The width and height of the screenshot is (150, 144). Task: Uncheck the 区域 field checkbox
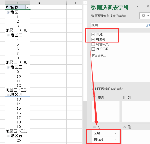(93, 34)
